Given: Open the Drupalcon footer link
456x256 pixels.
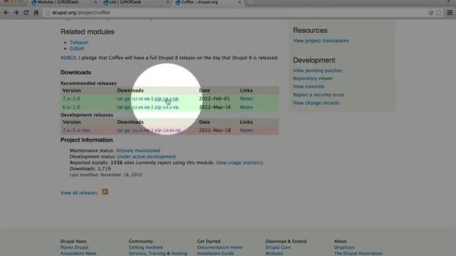Looking at the screenshot, I should point(344,247).
